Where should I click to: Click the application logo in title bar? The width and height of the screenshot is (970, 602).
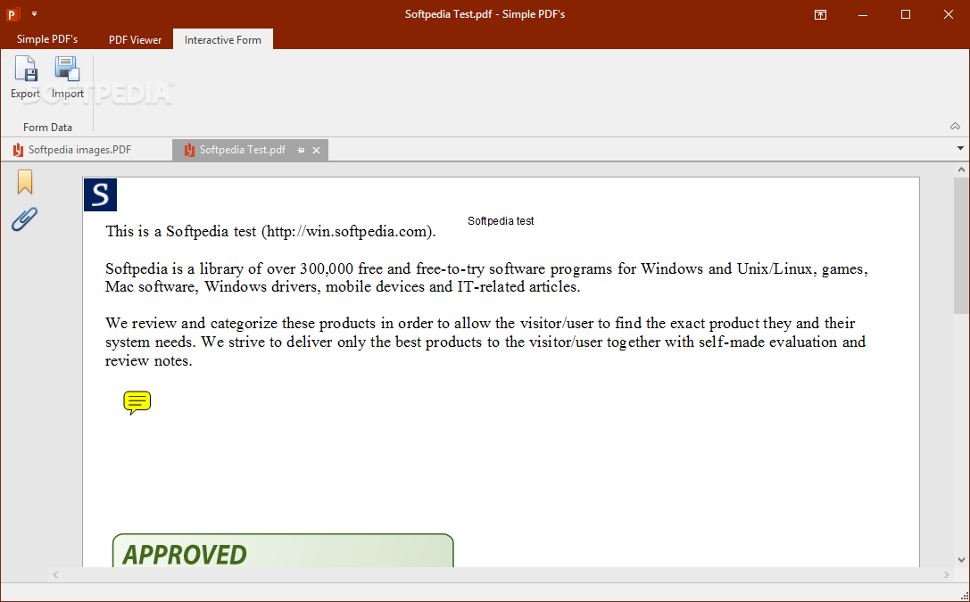tap(13, 13)
